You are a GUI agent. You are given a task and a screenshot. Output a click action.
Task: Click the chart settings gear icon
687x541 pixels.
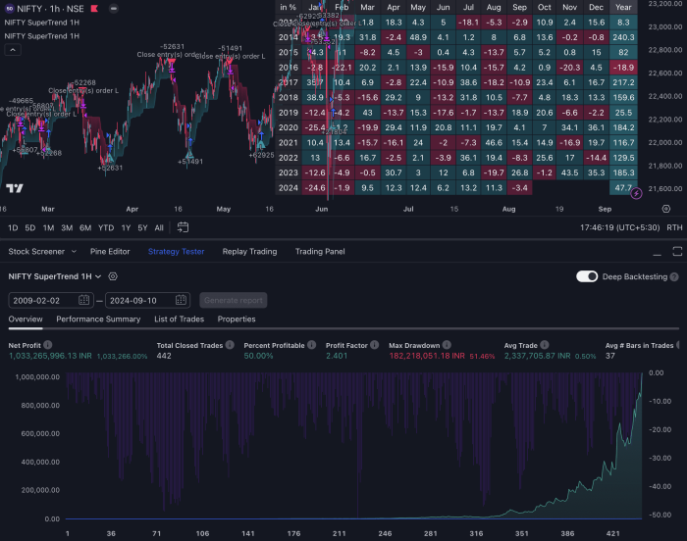666,209
